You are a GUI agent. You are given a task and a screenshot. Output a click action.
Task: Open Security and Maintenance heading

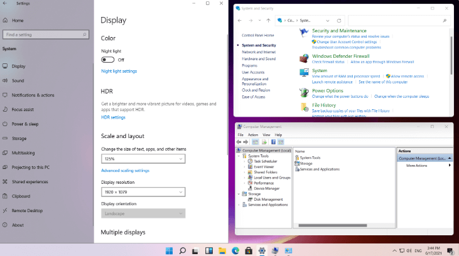(339, 31)
